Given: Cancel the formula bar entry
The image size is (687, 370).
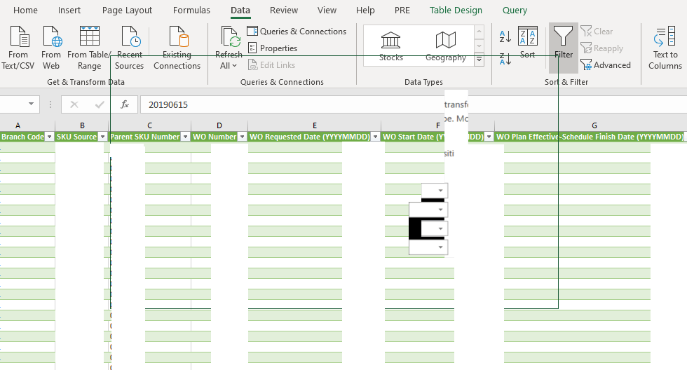Looking at the screenshot, I should click(x=74, y=104).
